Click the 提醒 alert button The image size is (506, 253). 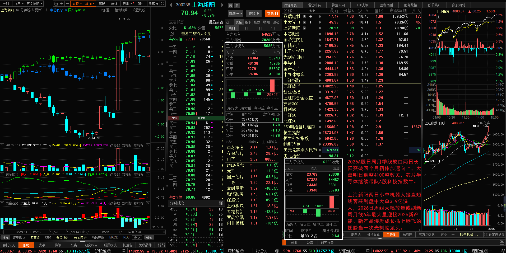pos(254,13)
